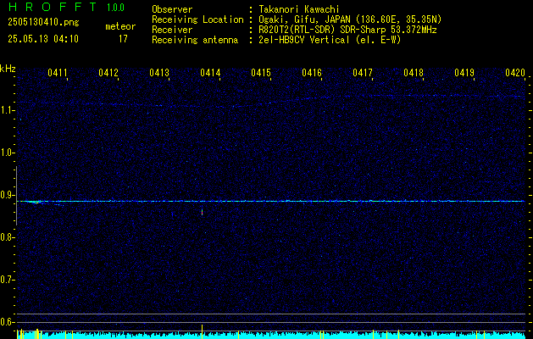Screen dimensions: 533x339
Task: Click the 2el-HB9CV Vertical antenna text
Action: point(330,40)
